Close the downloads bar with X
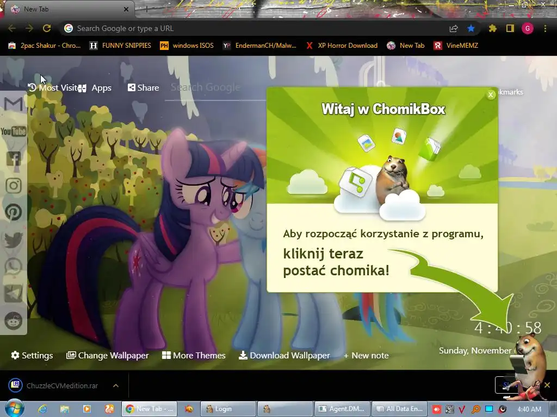 [x=547, y=385]
